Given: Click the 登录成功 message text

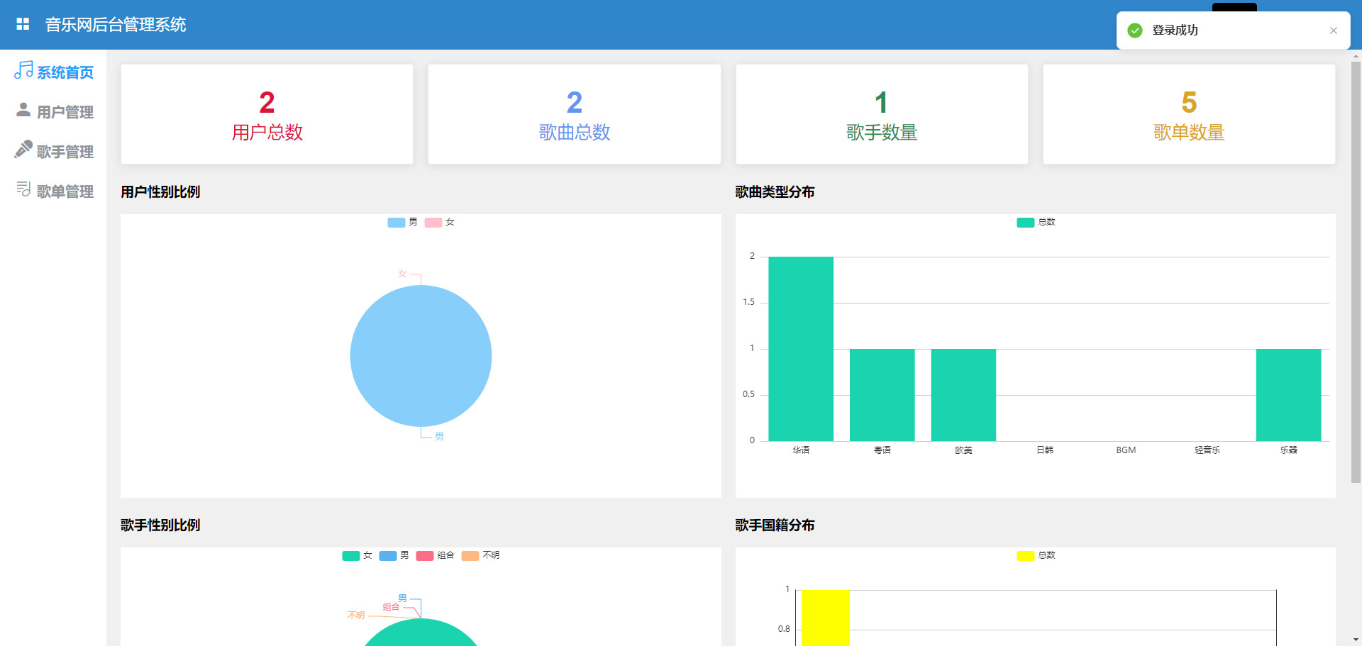Looking at the screenshot, I should point(1175,30).
